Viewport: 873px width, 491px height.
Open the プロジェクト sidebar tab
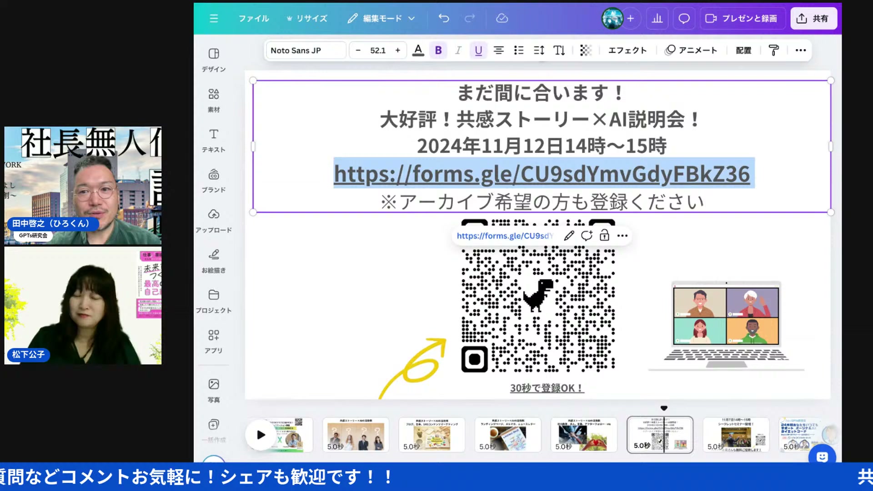(214, 301)
